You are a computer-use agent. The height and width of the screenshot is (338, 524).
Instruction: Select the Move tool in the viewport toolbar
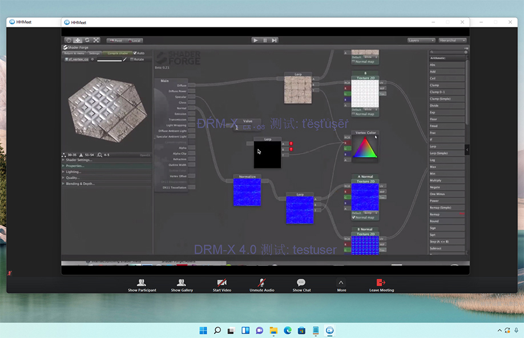tap(78, 40)
